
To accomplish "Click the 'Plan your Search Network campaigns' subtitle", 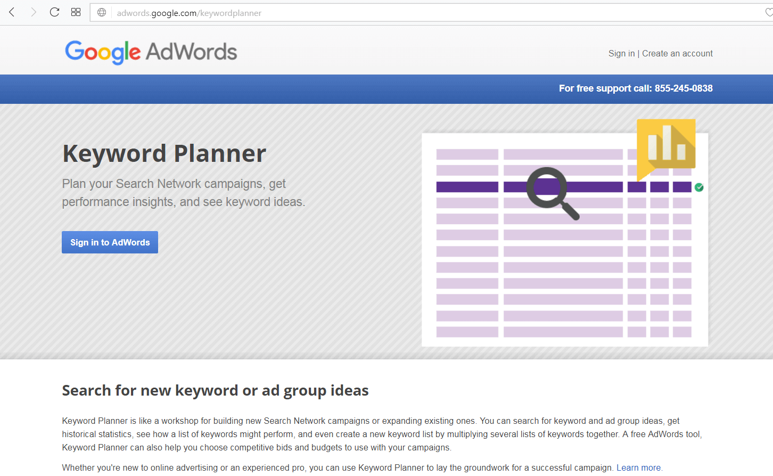I will [x=184, y=193].
